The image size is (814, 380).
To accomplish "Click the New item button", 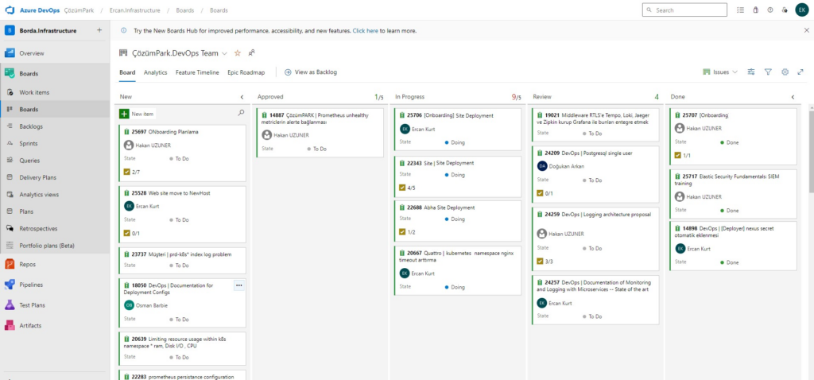I will tap(137, 114).
